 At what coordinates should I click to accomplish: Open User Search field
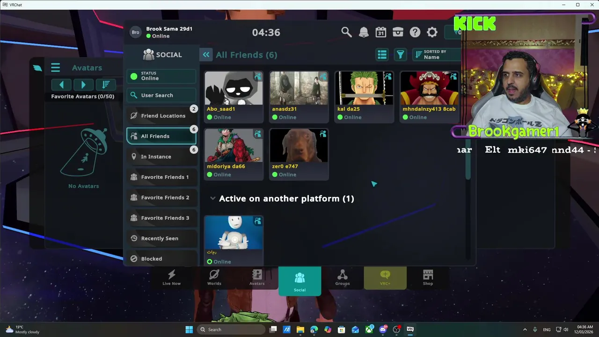click(161, 95)
